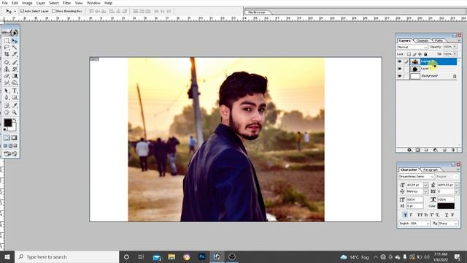Hide the middle layer above Background
This screenshot has width=467, height=263.
[400, 69]
